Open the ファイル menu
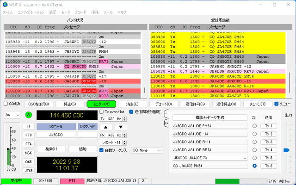The height and width of the screenshot is (185, 296). pos(8,12)
